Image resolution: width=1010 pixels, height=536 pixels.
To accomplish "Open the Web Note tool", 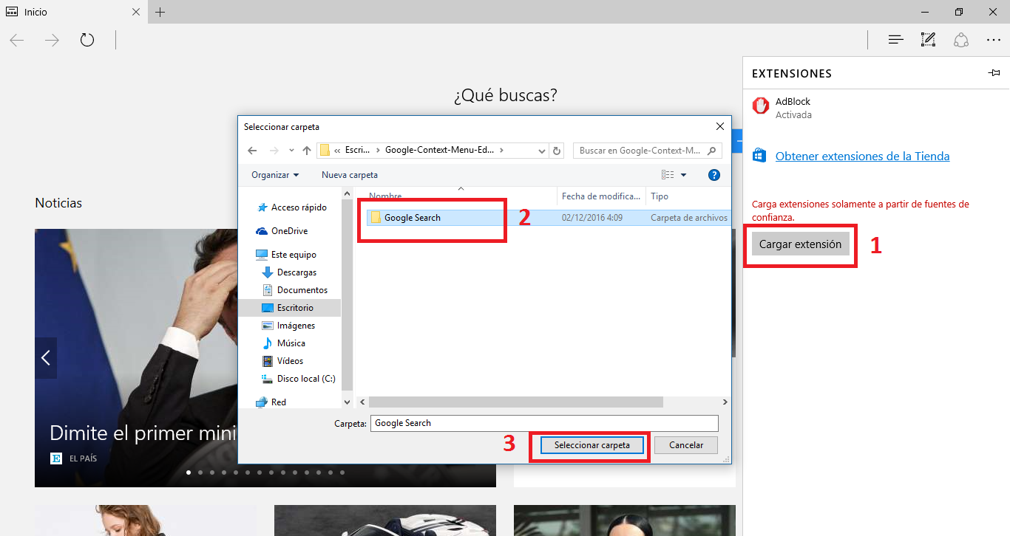I will [928, 40].
